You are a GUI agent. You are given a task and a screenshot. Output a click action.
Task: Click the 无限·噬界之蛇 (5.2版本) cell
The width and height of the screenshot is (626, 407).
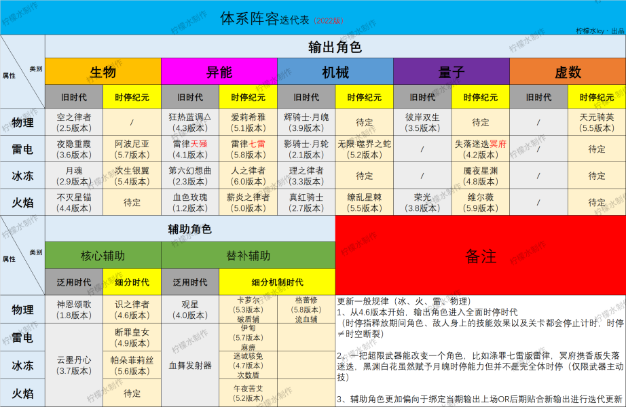364,149
